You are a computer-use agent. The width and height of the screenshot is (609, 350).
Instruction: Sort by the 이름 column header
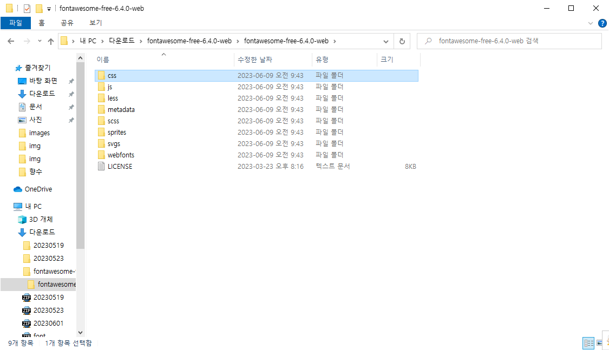[x=103, y=60]
